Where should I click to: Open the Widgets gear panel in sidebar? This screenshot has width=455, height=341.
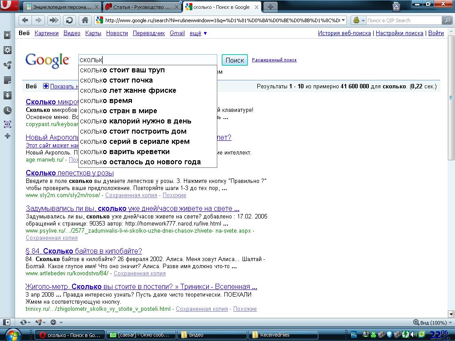pyautogui.click(x=7, y=50)
